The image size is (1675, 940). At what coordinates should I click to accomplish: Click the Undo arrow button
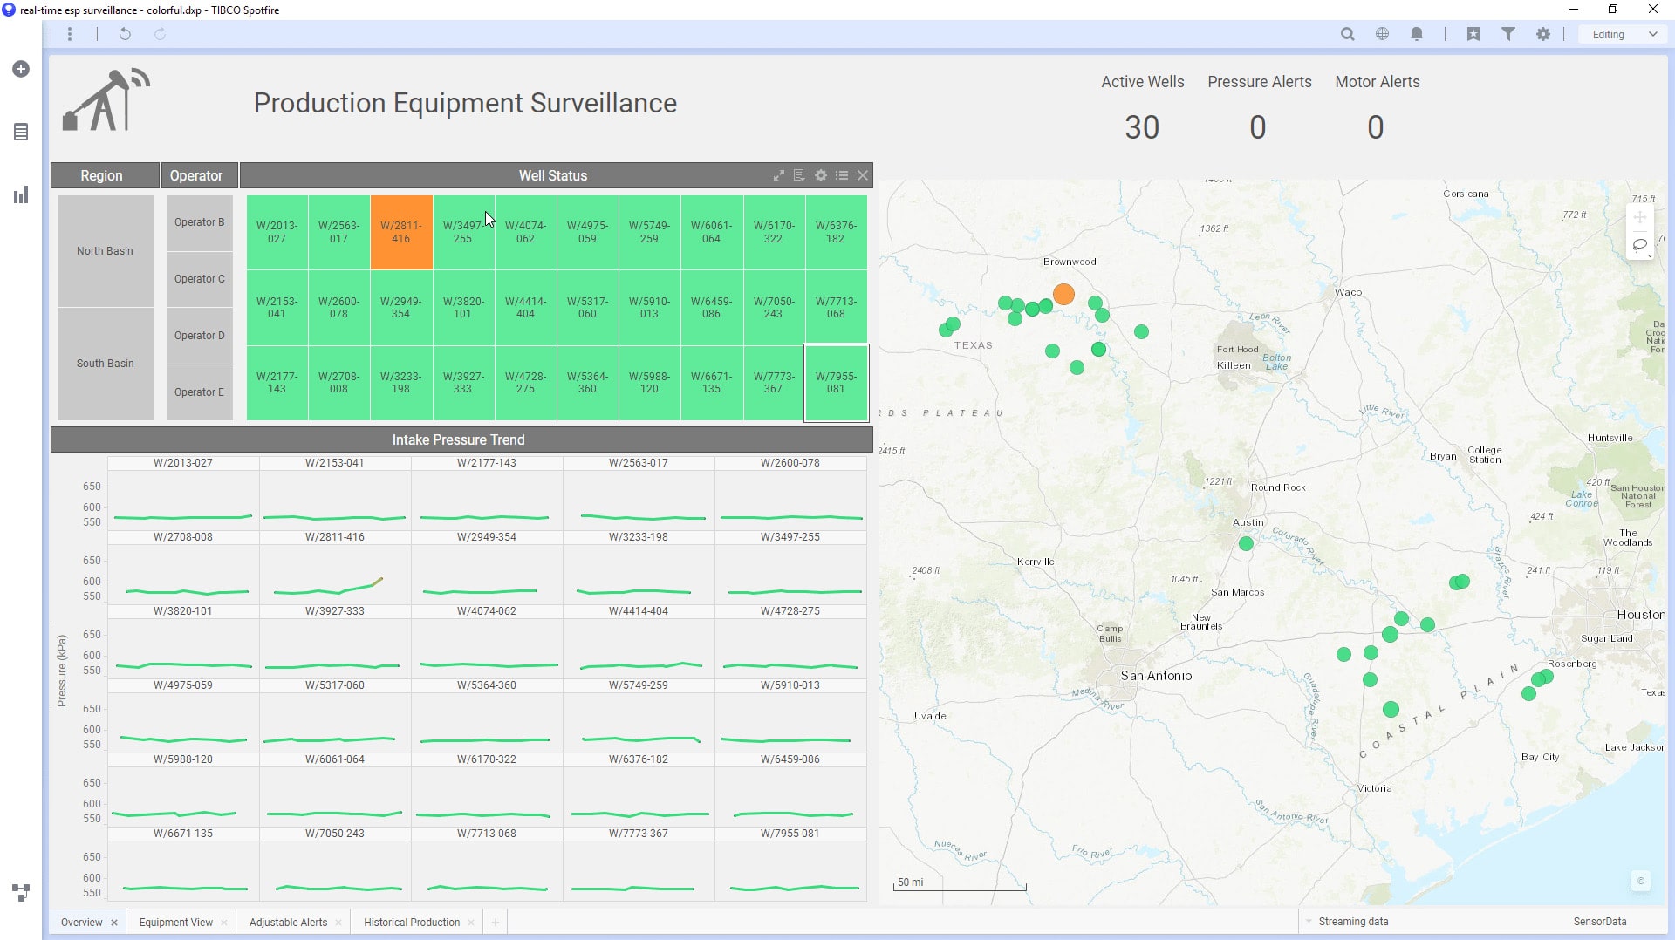click(125, 34)
